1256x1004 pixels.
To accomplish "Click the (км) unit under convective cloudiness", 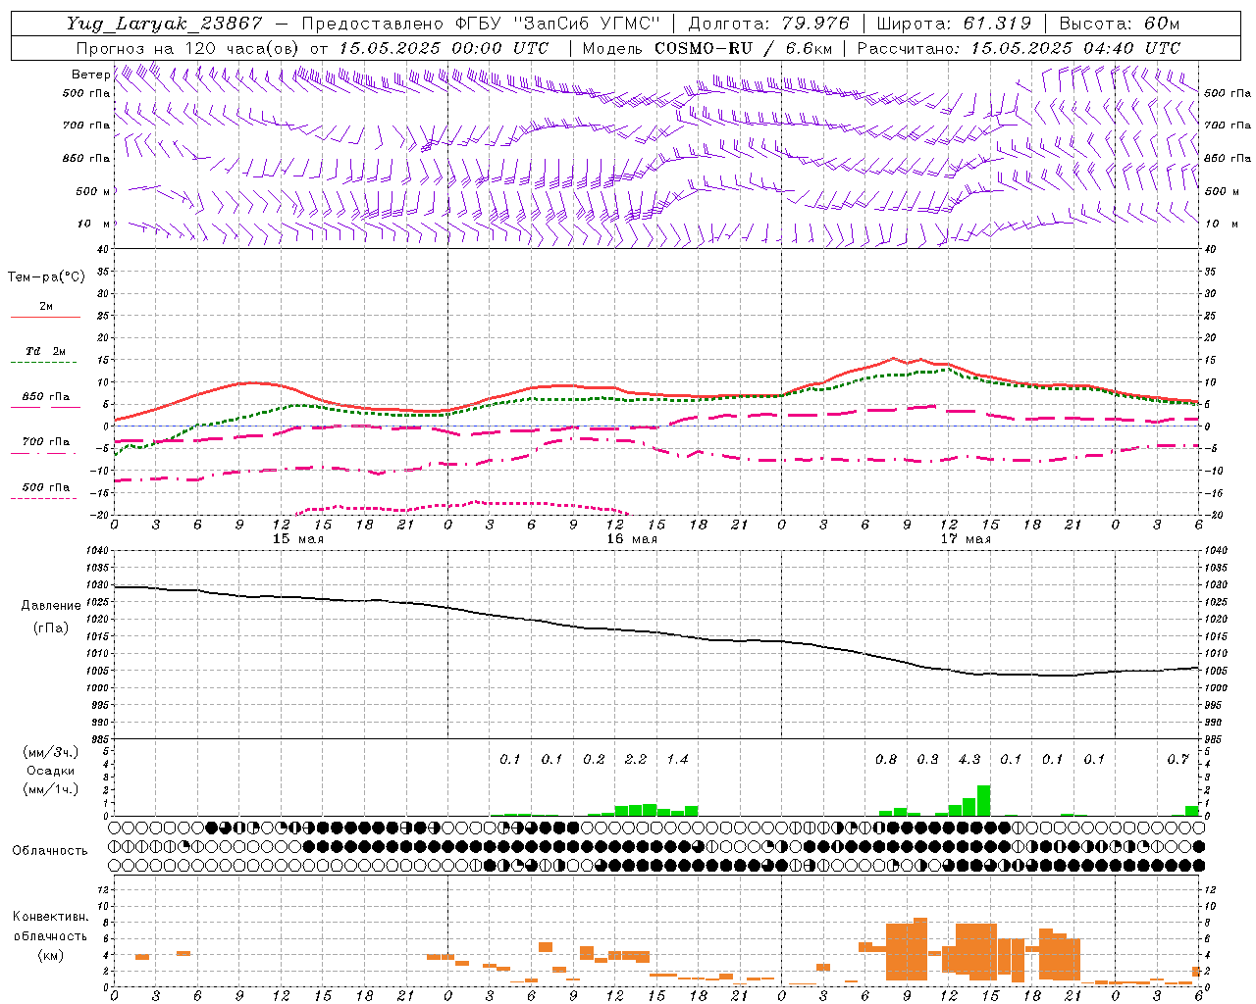I will point(50,955).
